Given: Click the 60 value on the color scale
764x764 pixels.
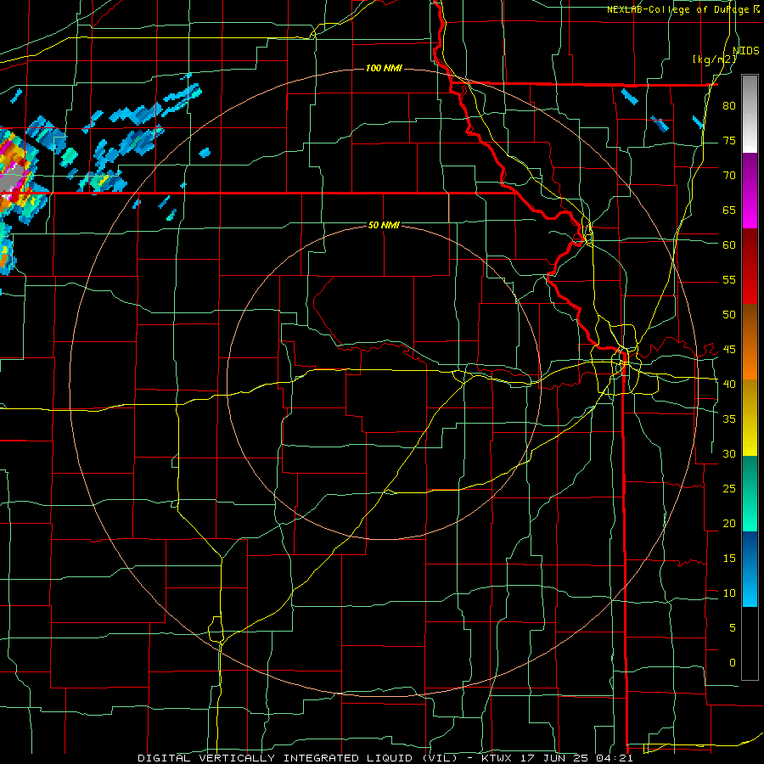Looking at the screenshot, I should pos(729,244).
